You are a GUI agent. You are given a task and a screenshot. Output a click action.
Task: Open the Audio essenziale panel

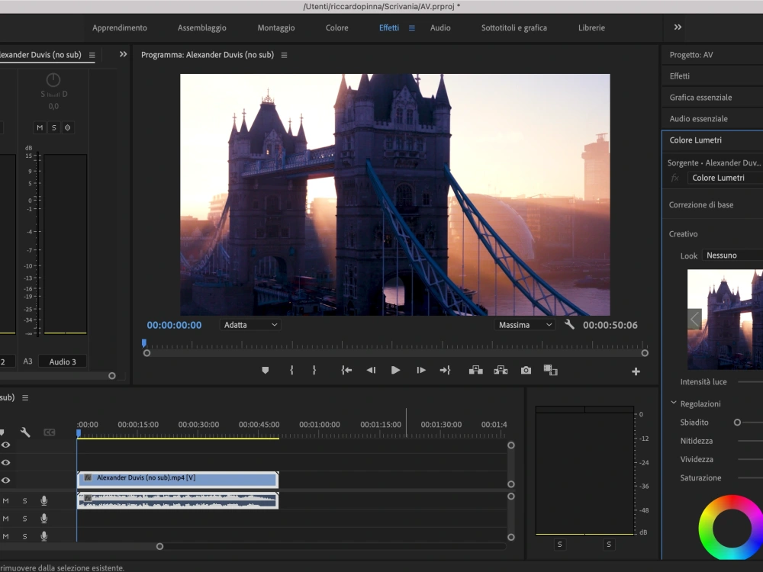tap(699, 119)
